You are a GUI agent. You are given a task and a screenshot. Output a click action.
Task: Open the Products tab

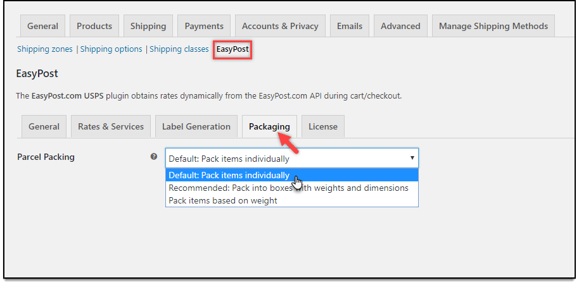(94, 26)
